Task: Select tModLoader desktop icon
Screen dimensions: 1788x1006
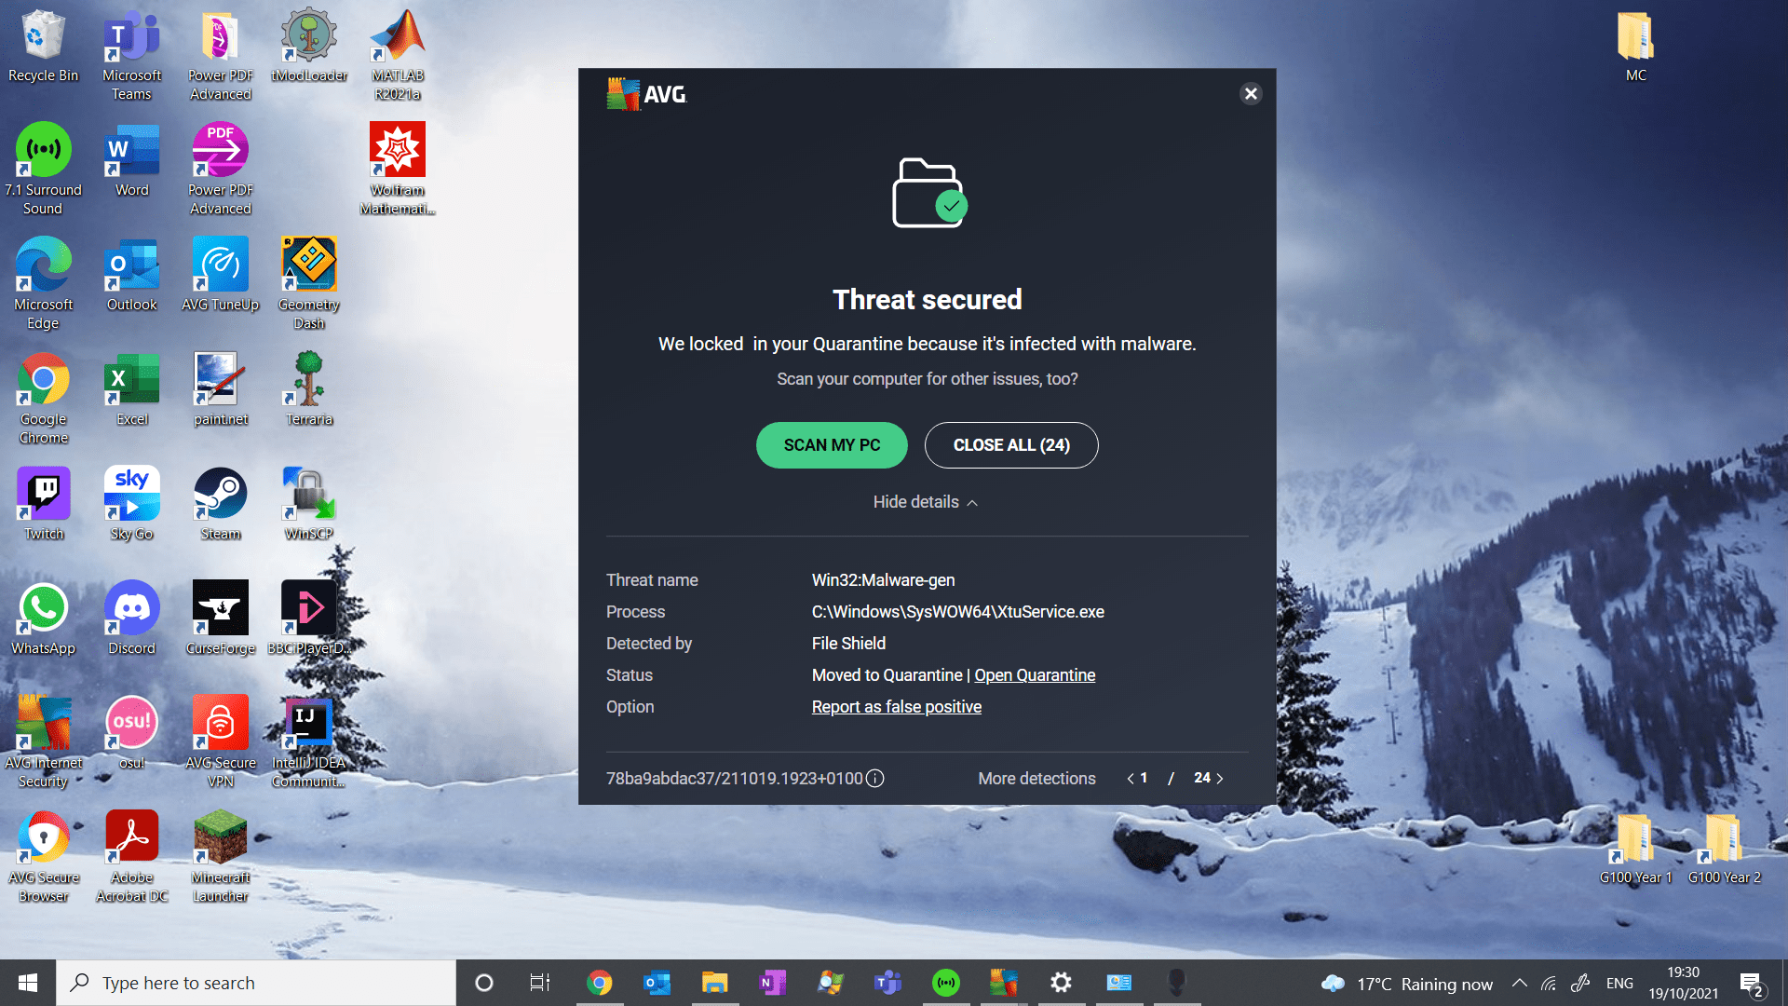Action: [x=309, y=47]
